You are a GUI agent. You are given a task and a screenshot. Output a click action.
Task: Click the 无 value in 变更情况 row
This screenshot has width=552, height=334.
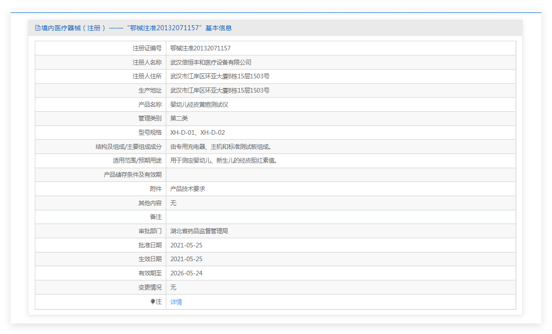(173, 287)
